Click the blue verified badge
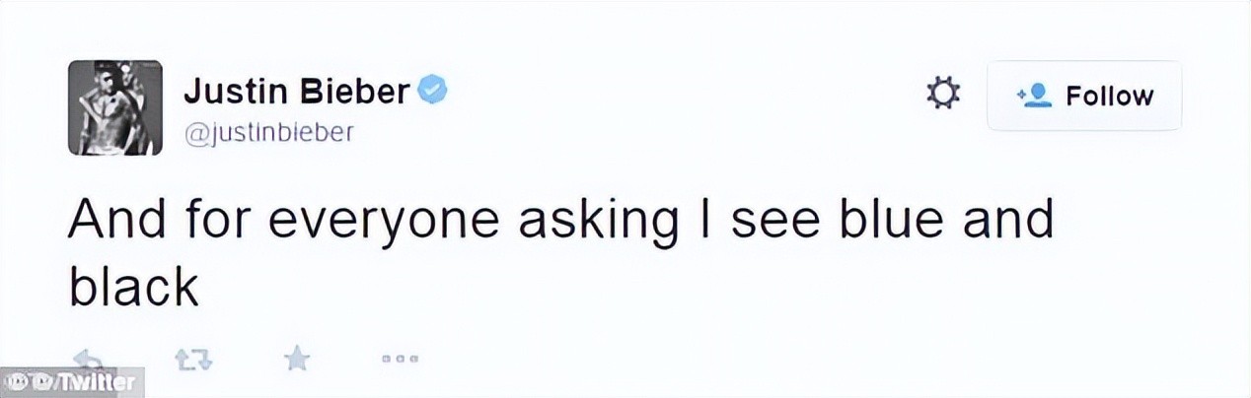The image size is (1251, 398). pyautogui.click(x=432, y=92)
